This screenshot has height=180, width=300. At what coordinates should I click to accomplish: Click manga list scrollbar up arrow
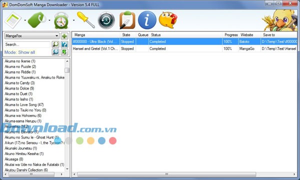pos(67,61)
